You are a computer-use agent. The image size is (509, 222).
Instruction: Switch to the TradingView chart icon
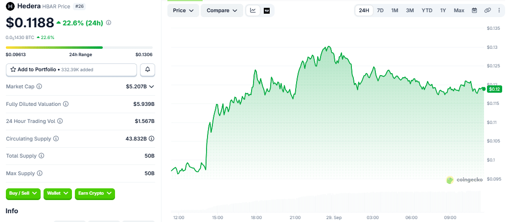coord(267,10)
